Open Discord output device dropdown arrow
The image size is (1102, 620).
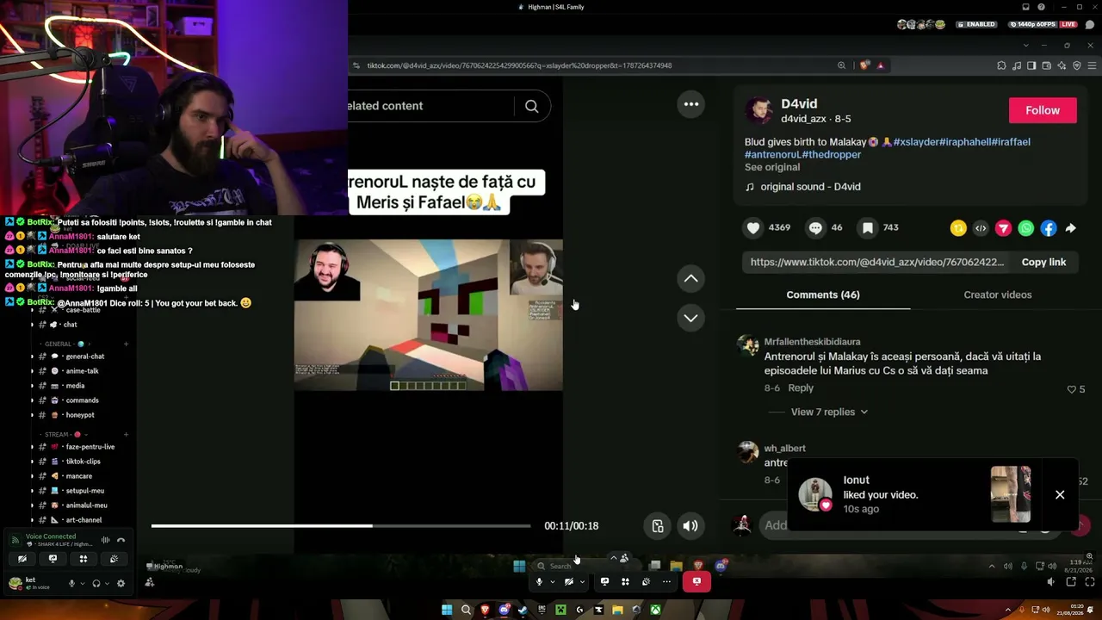tap(107, 583)
